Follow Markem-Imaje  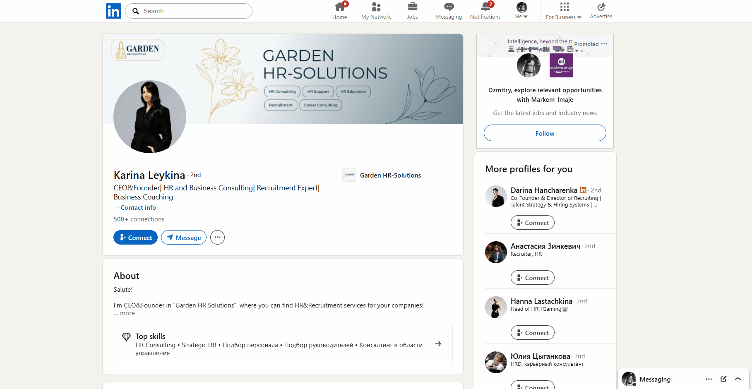coord(545,133)
